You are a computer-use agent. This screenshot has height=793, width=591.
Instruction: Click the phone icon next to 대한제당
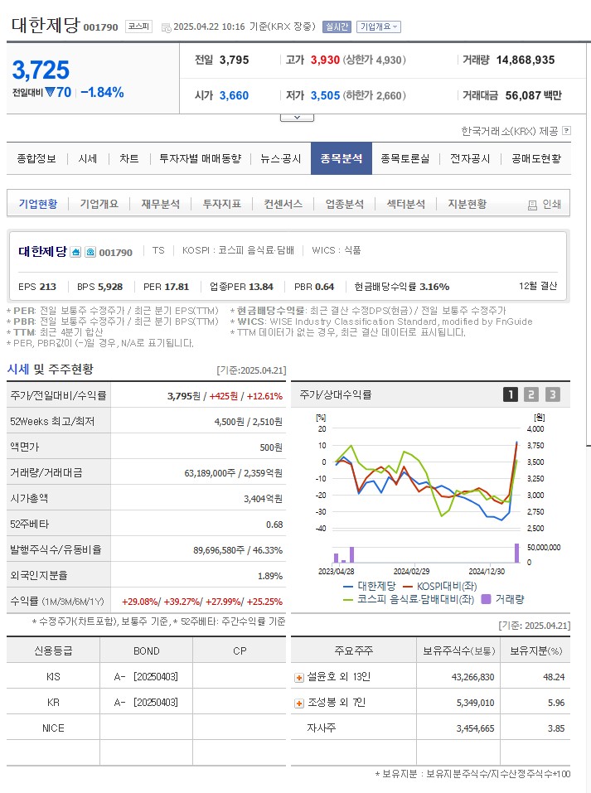90,252
